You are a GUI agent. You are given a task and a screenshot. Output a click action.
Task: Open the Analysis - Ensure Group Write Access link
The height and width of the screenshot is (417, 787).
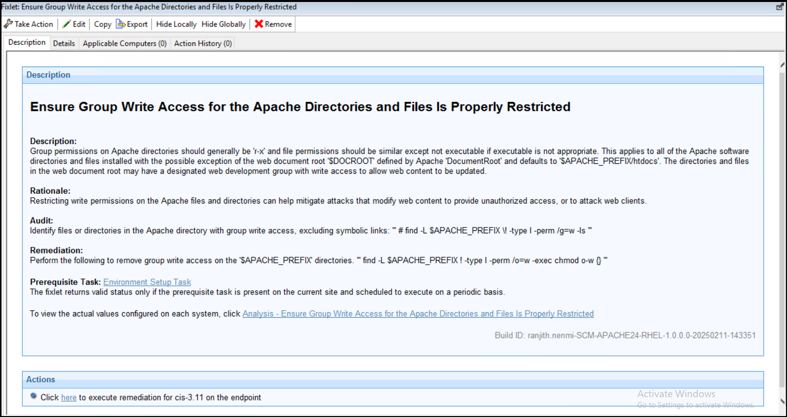tap(418, 314)
